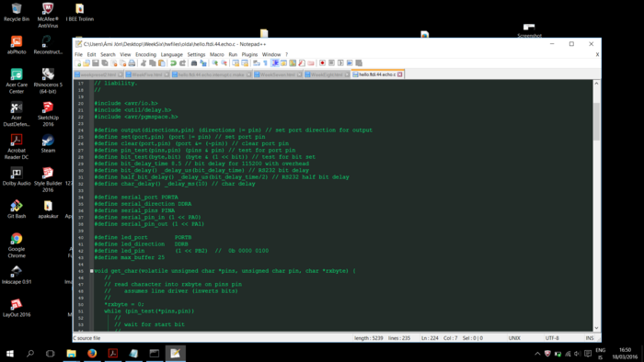Click the Copy toolbar icon

pyautogui.click(x=153, y=63)
